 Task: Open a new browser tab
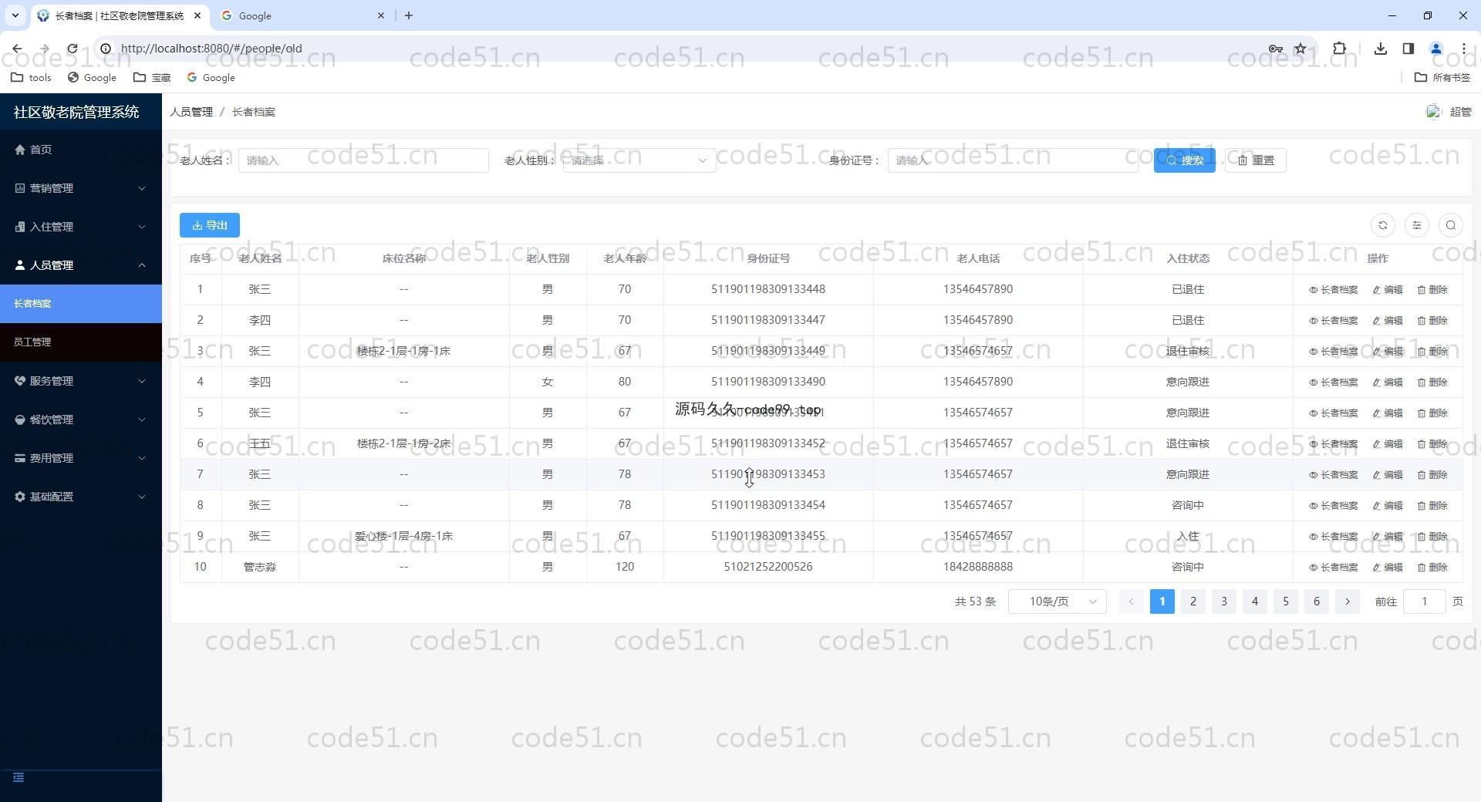(409, 15)
